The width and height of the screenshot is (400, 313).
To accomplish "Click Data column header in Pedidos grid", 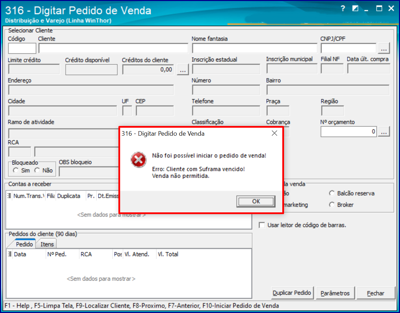I will [x=29, y=254].
